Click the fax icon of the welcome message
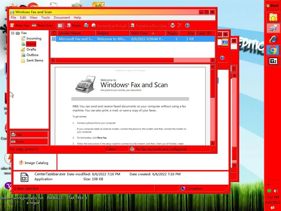281x211 pixels. click(54, 39)
